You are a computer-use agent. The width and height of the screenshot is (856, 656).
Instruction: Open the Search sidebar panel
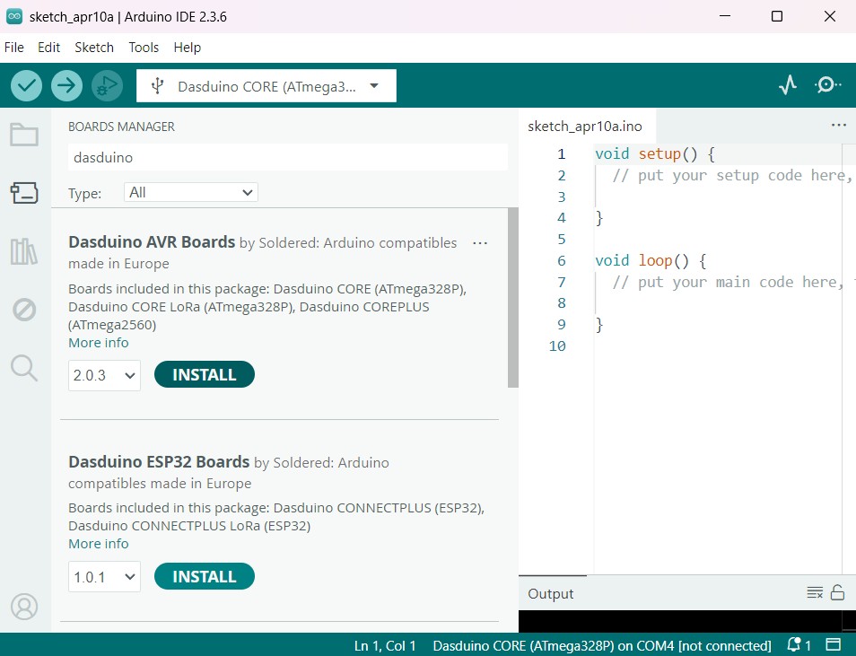click(x=24, y=367)
